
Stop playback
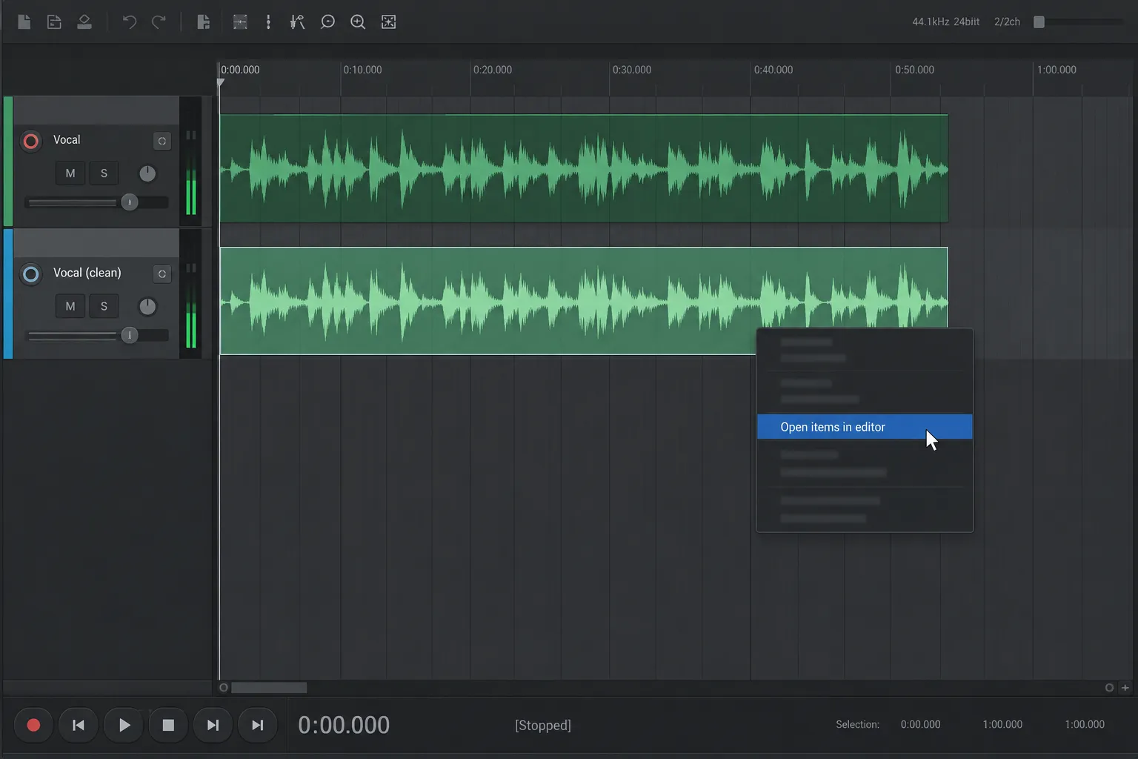click(x=168, y=725)
